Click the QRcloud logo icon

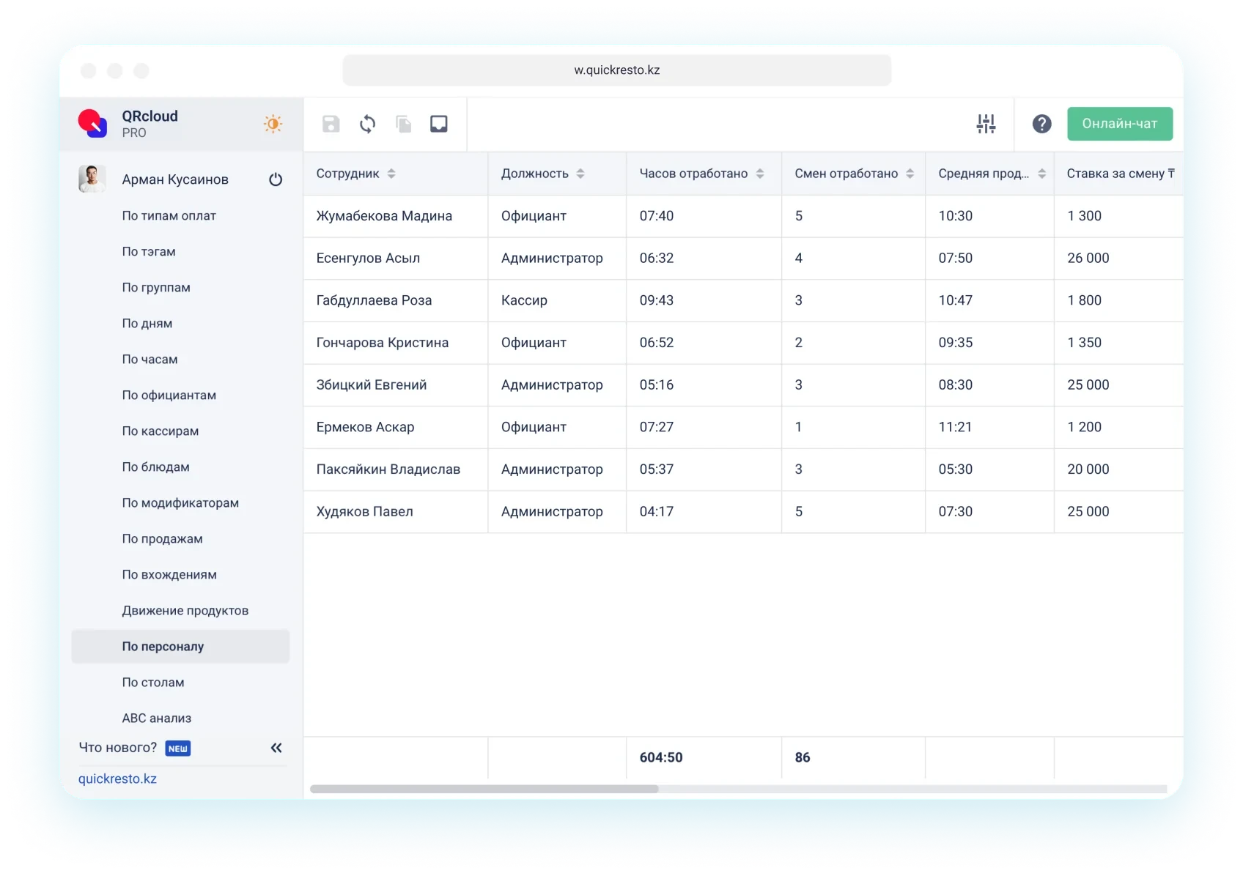(92, 123)
